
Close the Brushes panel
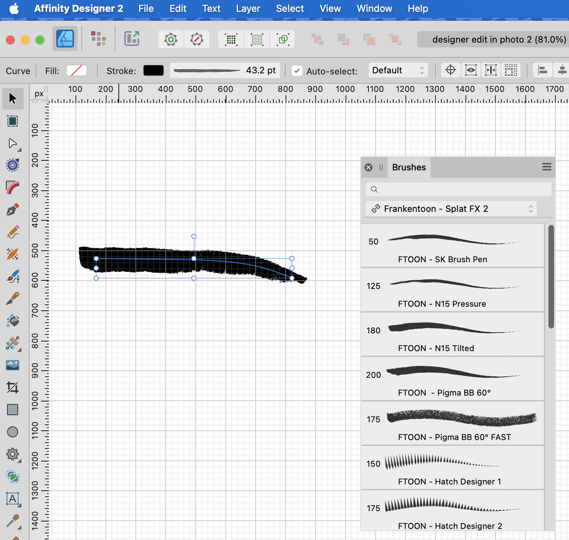click(368, 167)
